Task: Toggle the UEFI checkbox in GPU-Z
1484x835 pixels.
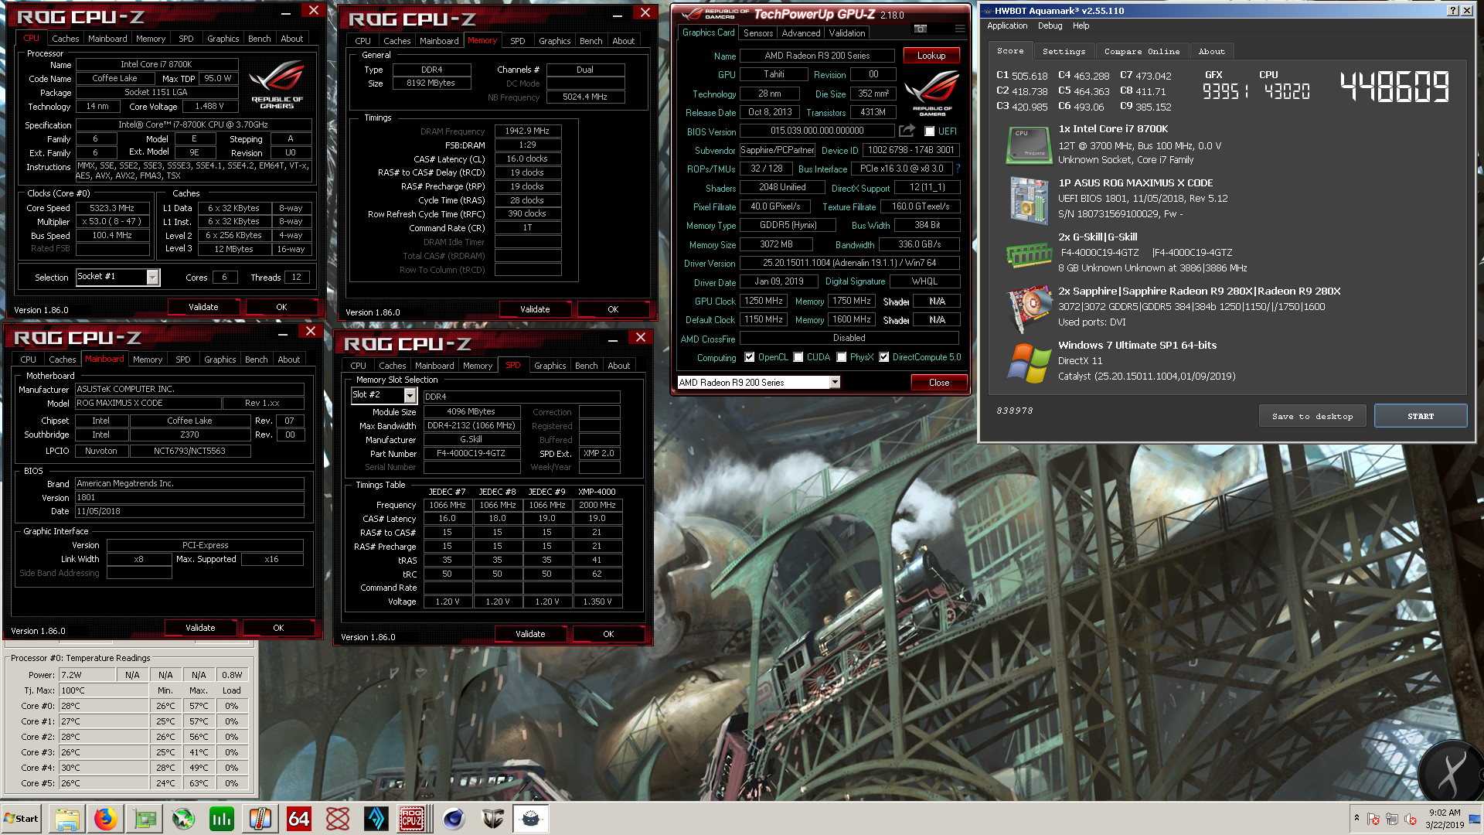Action: pyautogui.click(x=929, y=131)
